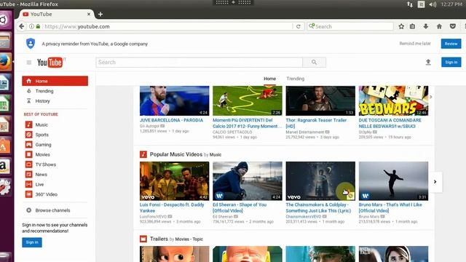
Task: Open Marvel Entertainment channel link
Action: click(305, 132)
